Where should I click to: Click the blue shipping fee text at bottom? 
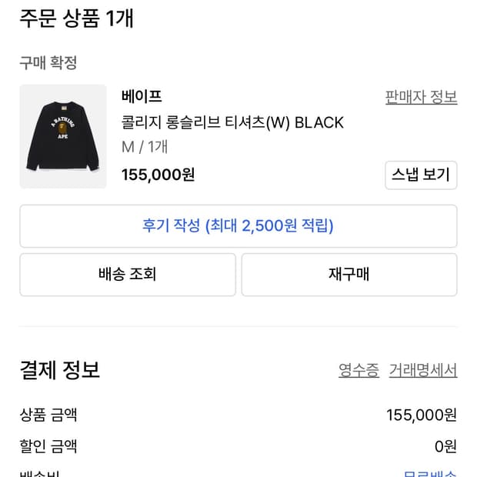(430, 473)
